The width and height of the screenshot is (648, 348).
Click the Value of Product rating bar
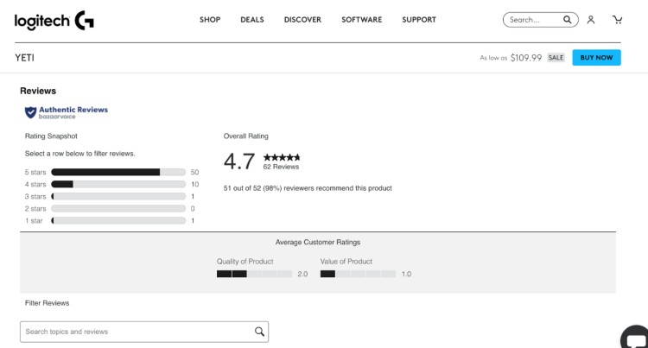pos(358,274)
